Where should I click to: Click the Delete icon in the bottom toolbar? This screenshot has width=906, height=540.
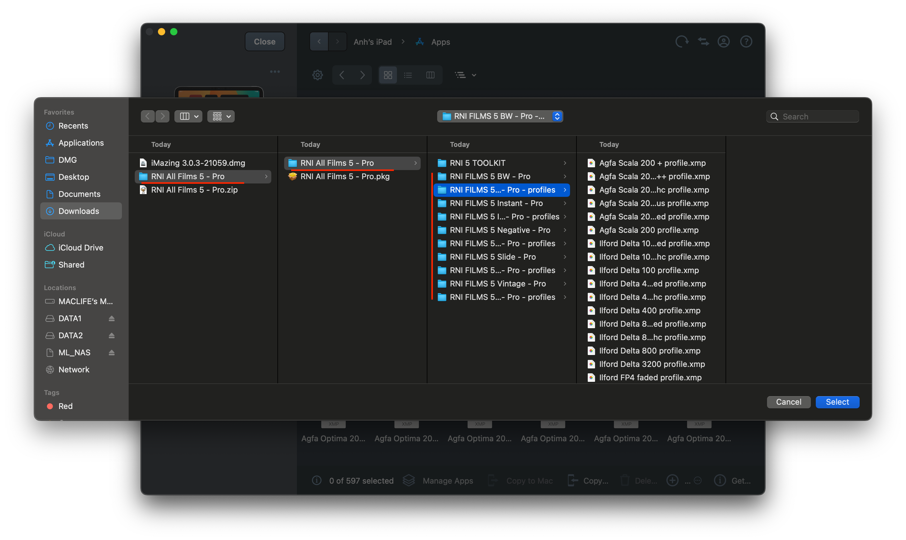point(625,480)
